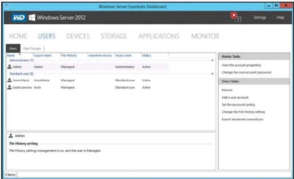Click the dashboard window title bar icon
Viewport: 294px width, 179px height.
click(7, 7)
